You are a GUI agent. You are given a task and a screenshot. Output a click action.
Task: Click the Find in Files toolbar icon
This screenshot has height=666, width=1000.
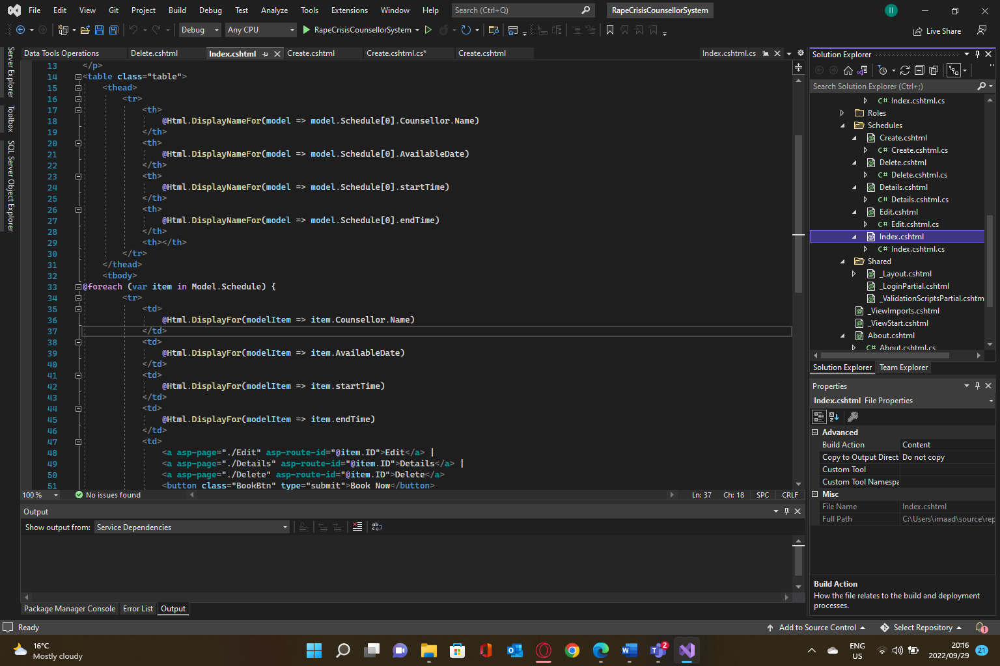click(493, 30)
